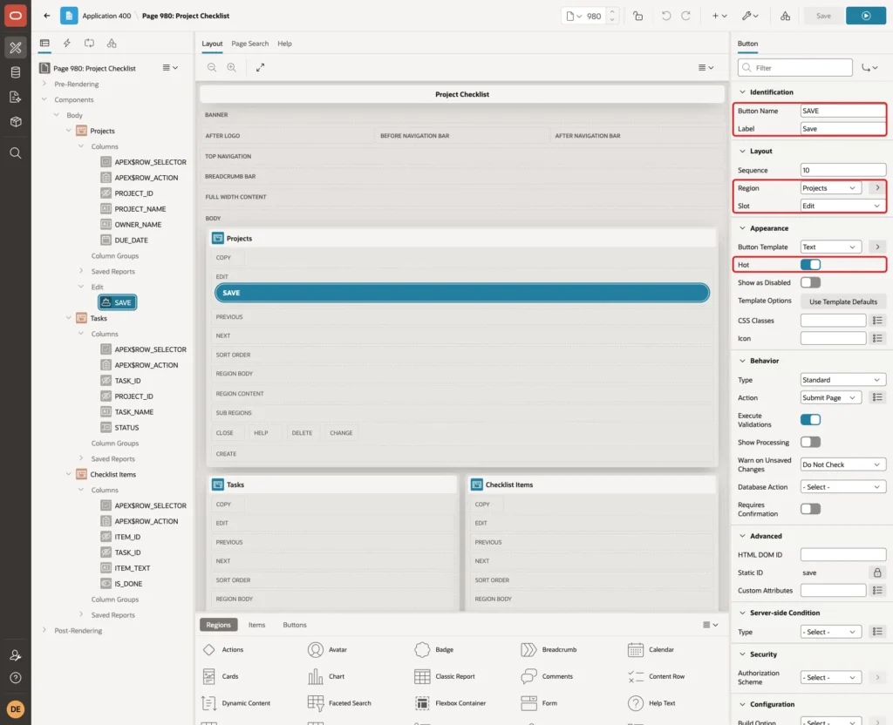Viewport: 893px width, 725px height.
Task: Open the search icon in left sidebar
Action: (16, 152)
